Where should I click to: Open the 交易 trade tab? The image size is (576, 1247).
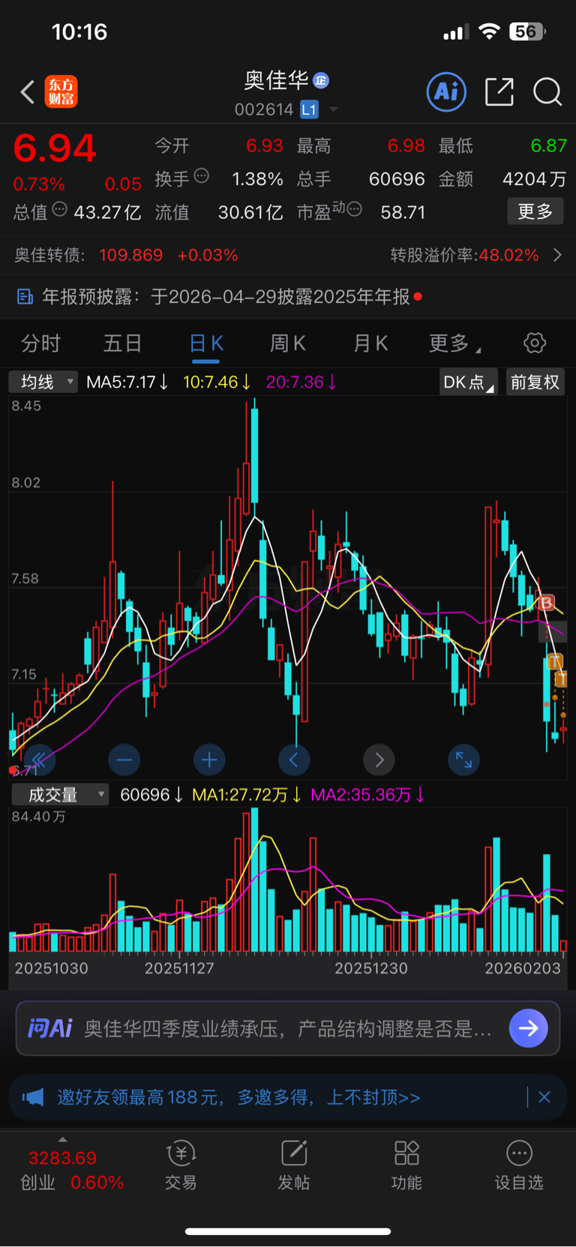click(181, 1166)
